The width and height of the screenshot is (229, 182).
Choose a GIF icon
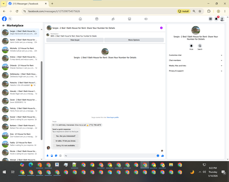60,155
